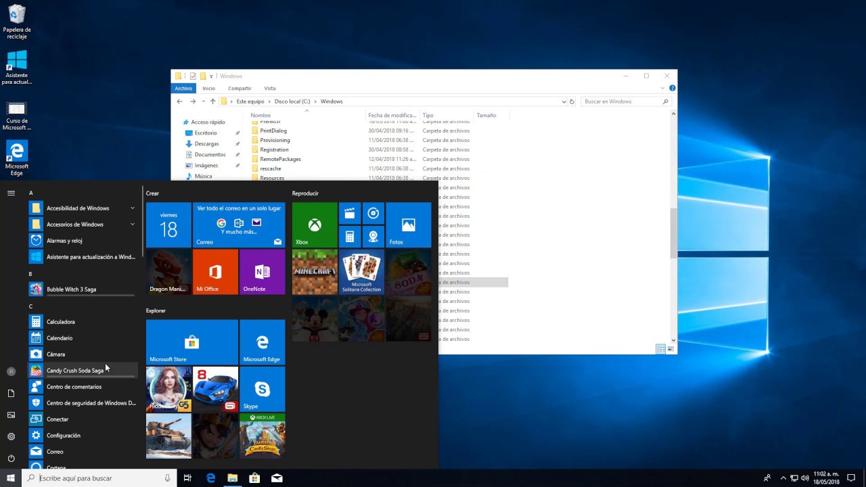Launch Calculadora from app list
866x487 pixels.
pyautogui.click(x=83, y=322)
